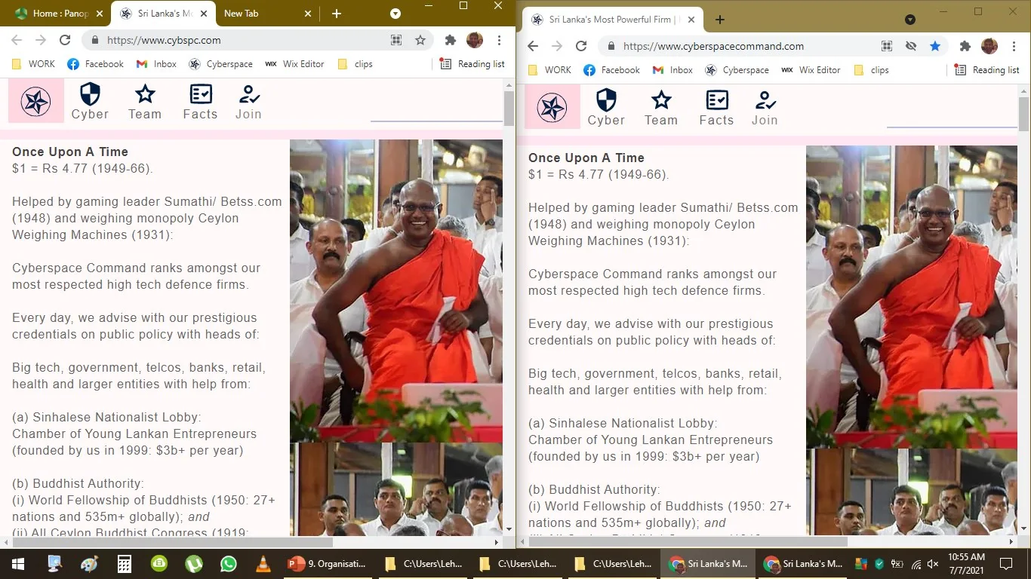Open Calculator from the taskbar
Viewport: 1031px width, 579px height.
tap(125, 563)
